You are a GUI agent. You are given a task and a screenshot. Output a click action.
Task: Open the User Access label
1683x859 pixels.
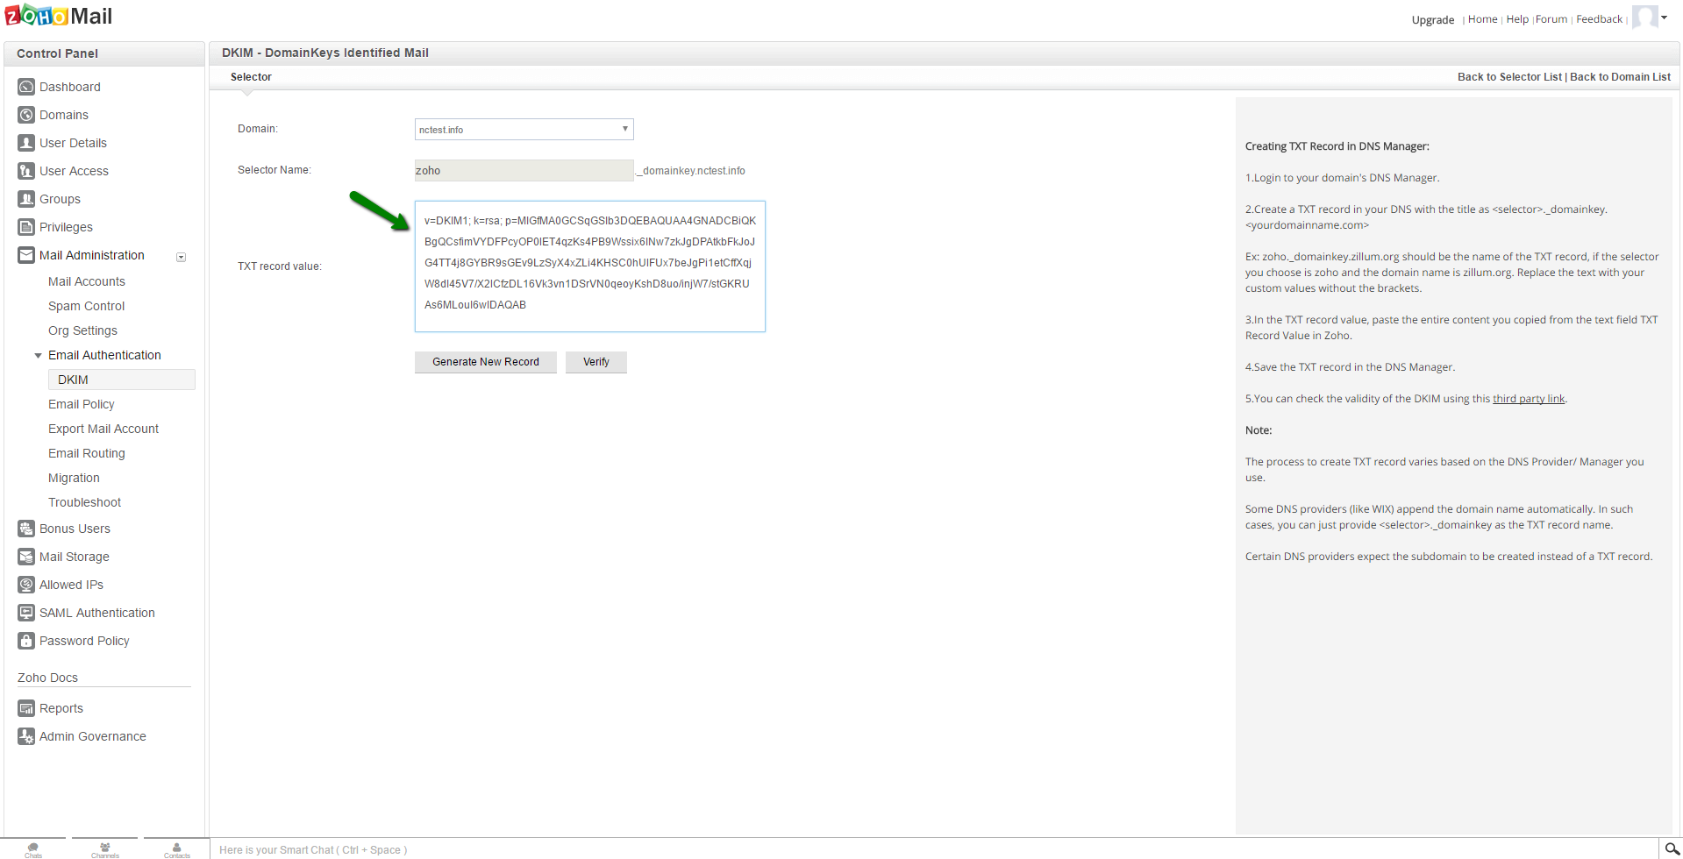click(74, 171)
